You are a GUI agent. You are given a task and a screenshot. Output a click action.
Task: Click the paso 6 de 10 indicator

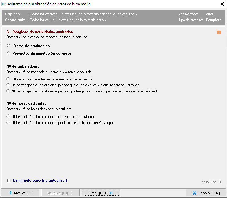click(x=211, y=182)
